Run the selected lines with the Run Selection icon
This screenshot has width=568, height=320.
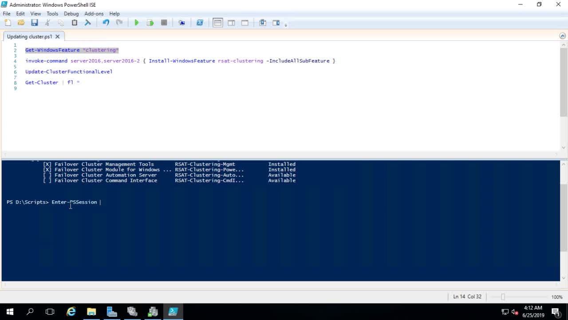coord(150,23)
